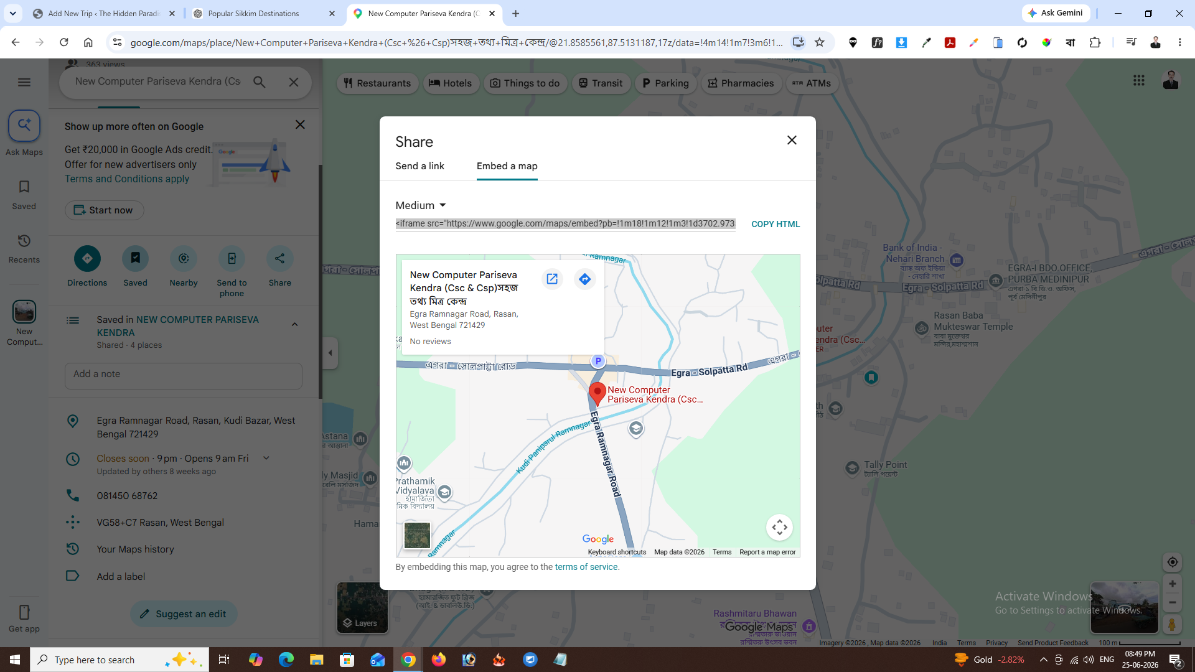This screenshot has height=672, width=1195.
Task: Open Chrome extensions puzzle icon
Action: (1095, 42)
